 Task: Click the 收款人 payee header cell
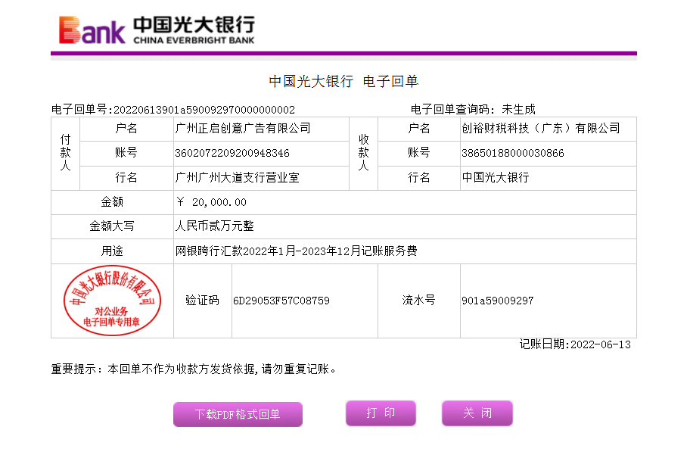pos(363,153)
